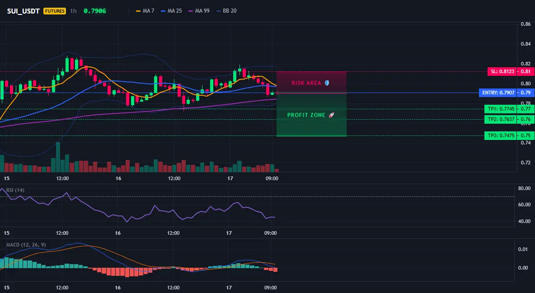Viewport: 535px width, 293px height.
Task: Click the 60.00 RSI axis value
Action: [x=525, y=205]
